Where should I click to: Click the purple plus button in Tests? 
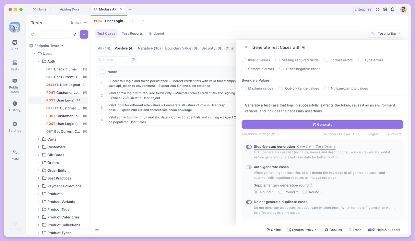pyautogui.click(x=84, y=34)
